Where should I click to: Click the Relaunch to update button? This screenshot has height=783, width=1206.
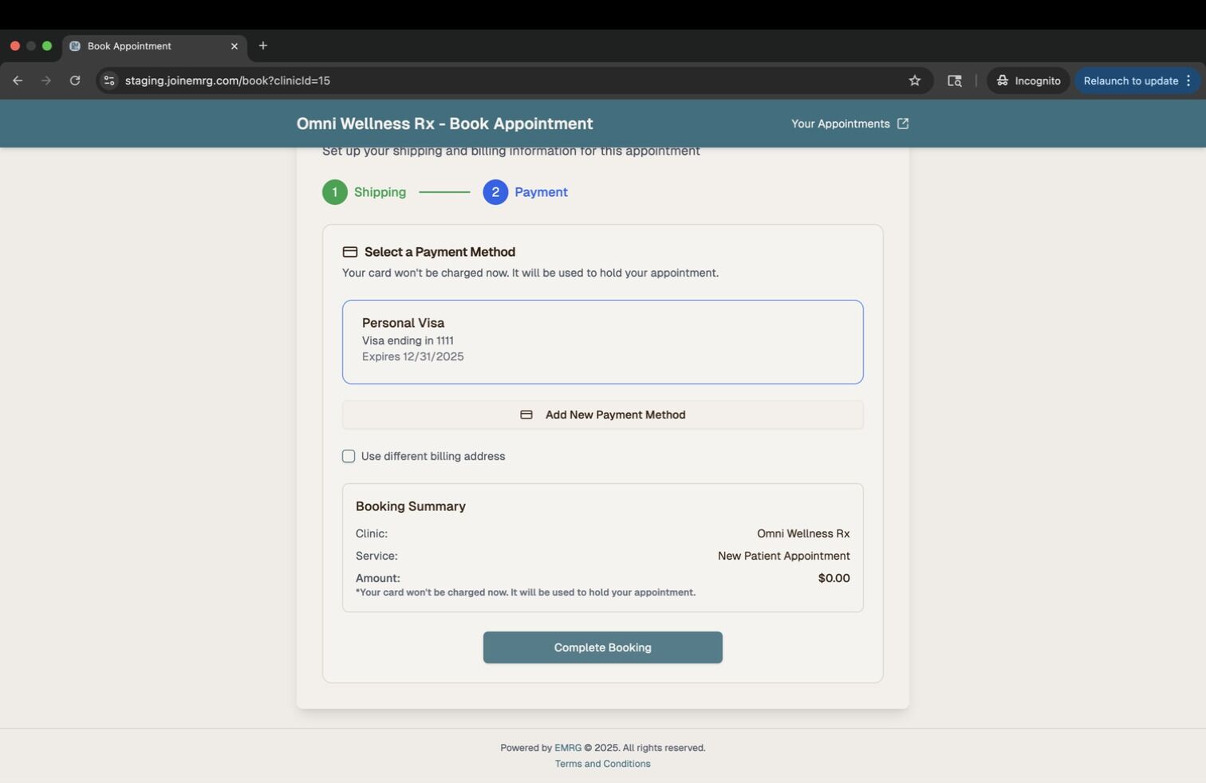(x=1130, y=81)
